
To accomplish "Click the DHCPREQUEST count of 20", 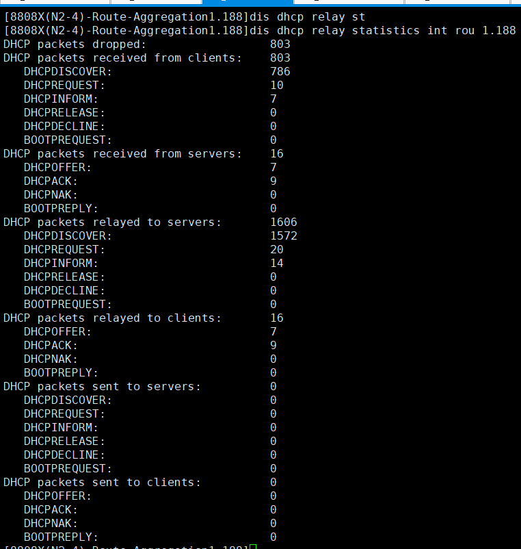I will tap(277, 249).
